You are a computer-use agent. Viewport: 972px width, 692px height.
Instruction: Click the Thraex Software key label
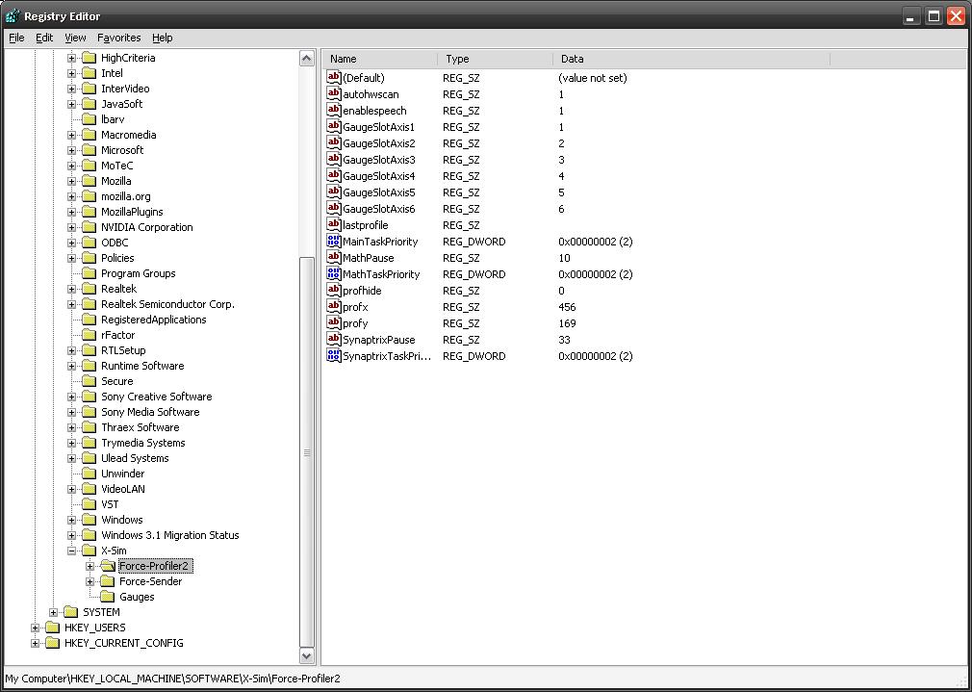point(141,427)
